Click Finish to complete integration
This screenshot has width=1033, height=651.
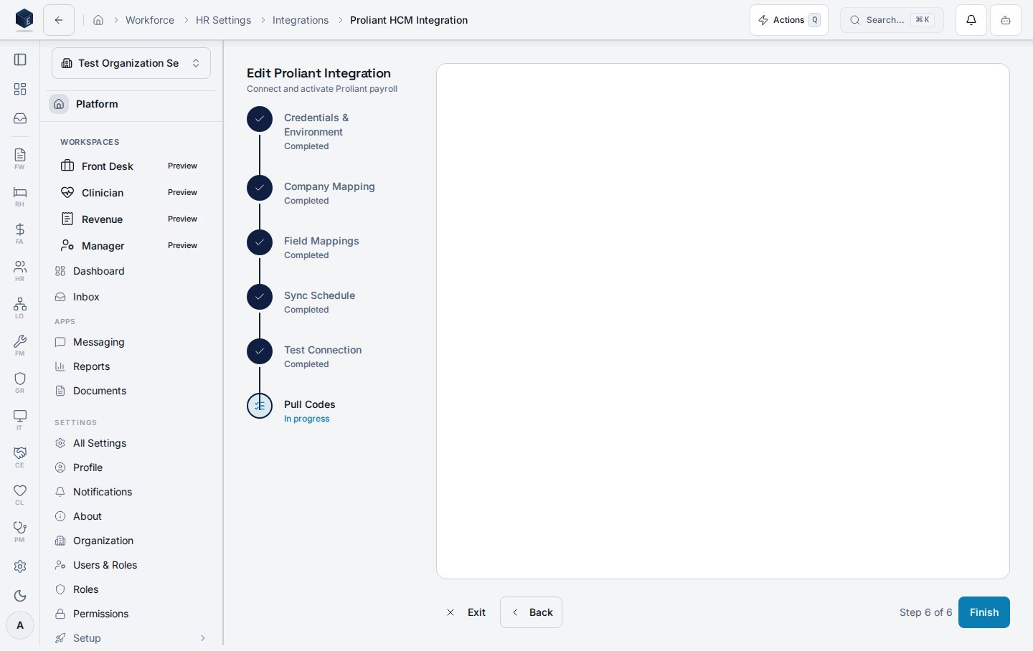click(x=984, y=612)
